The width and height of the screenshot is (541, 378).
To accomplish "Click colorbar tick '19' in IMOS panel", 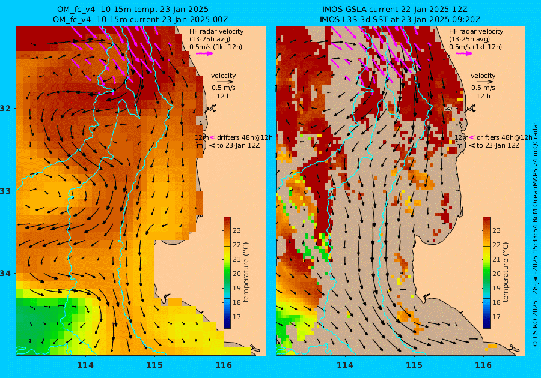I will click(497, 288).
